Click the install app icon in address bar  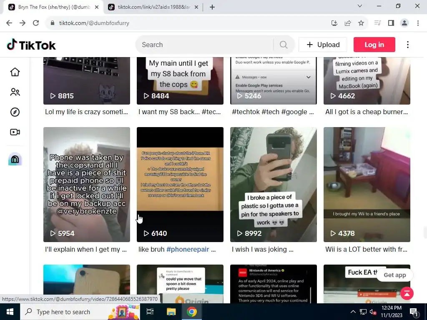tap(334, 23)
